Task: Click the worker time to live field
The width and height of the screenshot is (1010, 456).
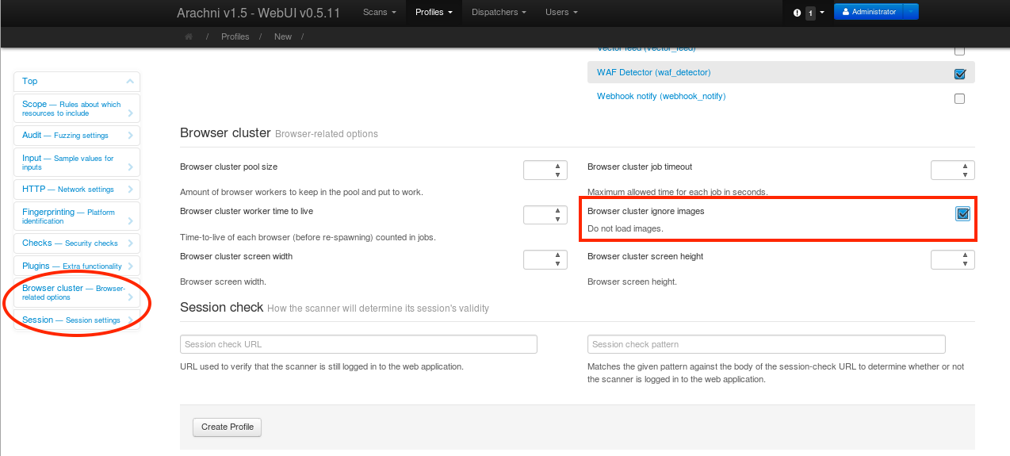Action: [x=545, y=215]
